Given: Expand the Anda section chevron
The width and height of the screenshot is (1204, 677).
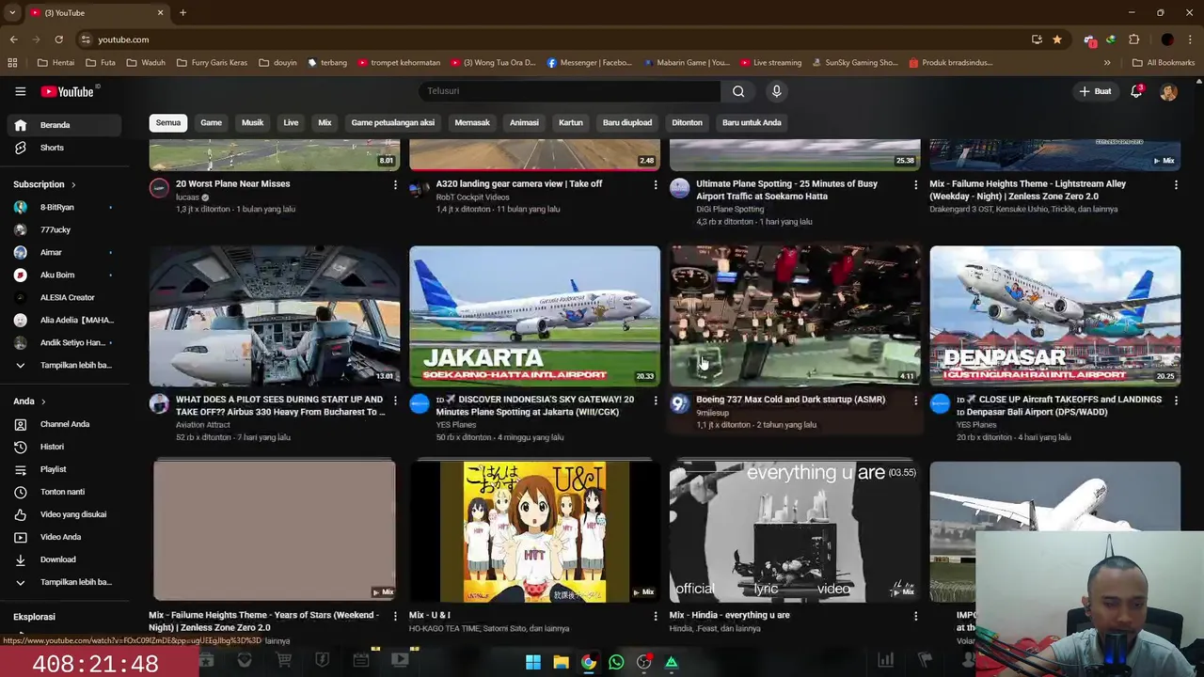Looking at the screenshot, I should [x=43, y=401].
